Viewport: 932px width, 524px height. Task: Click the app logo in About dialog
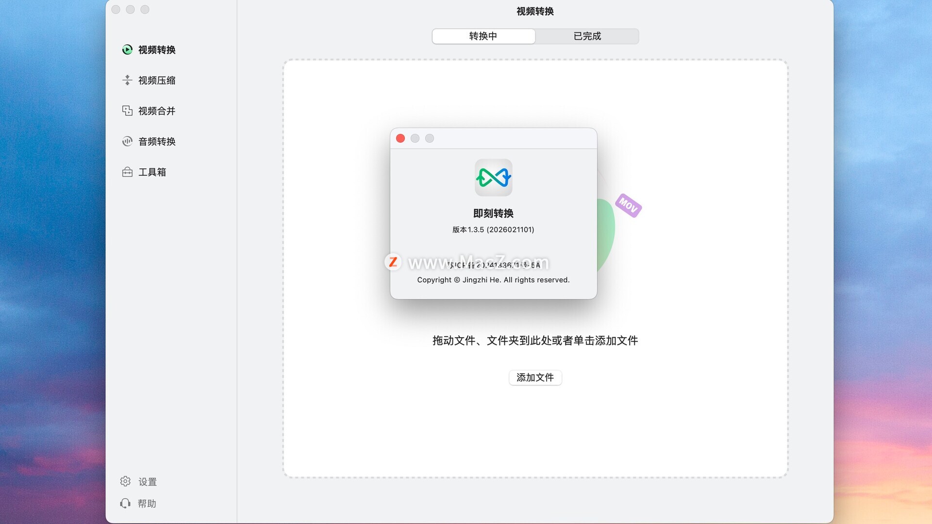tap(493, 178)
